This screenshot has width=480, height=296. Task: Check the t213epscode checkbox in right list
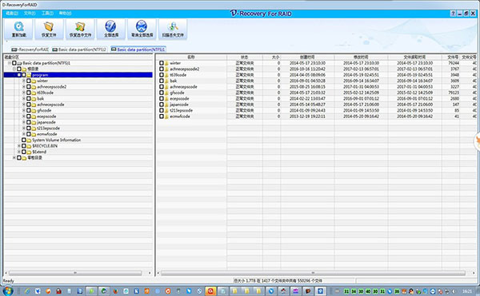162,110
